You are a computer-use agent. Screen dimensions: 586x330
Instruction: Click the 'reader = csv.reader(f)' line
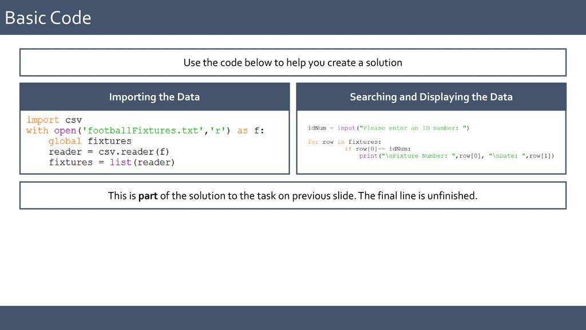109,151
